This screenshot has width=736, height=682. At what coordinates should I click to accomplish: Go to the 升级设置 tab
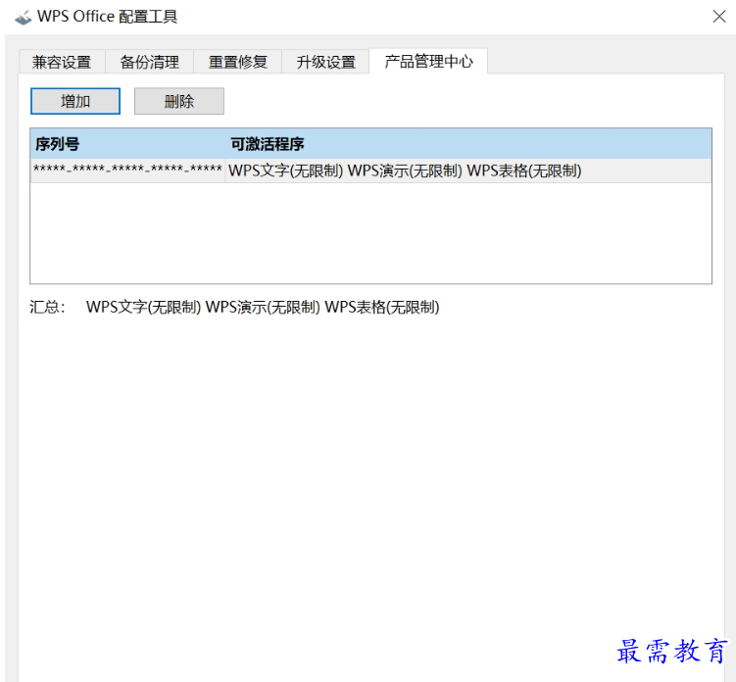(x=325, y=62)
